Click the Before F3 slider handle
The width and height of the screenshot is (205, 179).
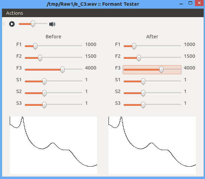(63, 70)
